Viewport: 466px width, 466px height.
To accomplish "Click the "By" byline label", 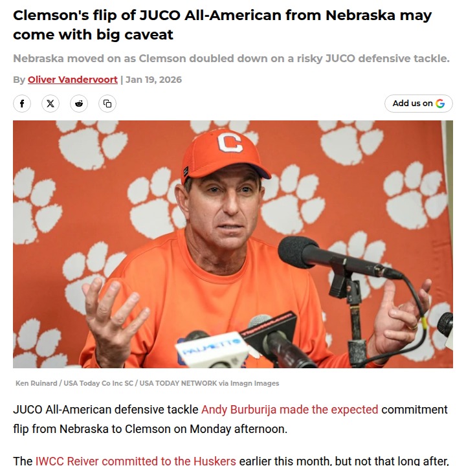I will [x=19, y=80].
